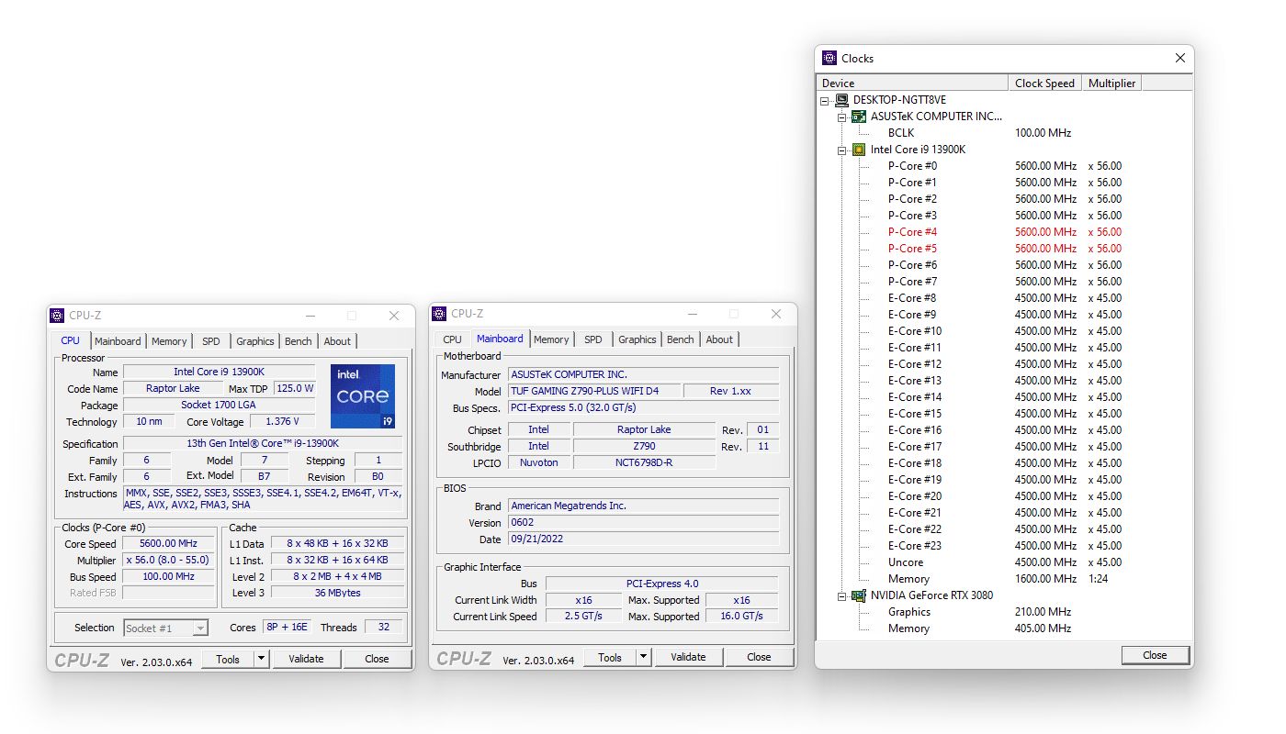Click the Multiplier value x 56.0 (8.0 - 55.0)

tap(169, 561)
